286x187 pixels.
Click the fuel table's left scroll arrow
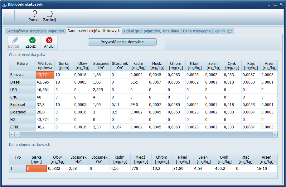pyautogui.click(x=12, y=135)
